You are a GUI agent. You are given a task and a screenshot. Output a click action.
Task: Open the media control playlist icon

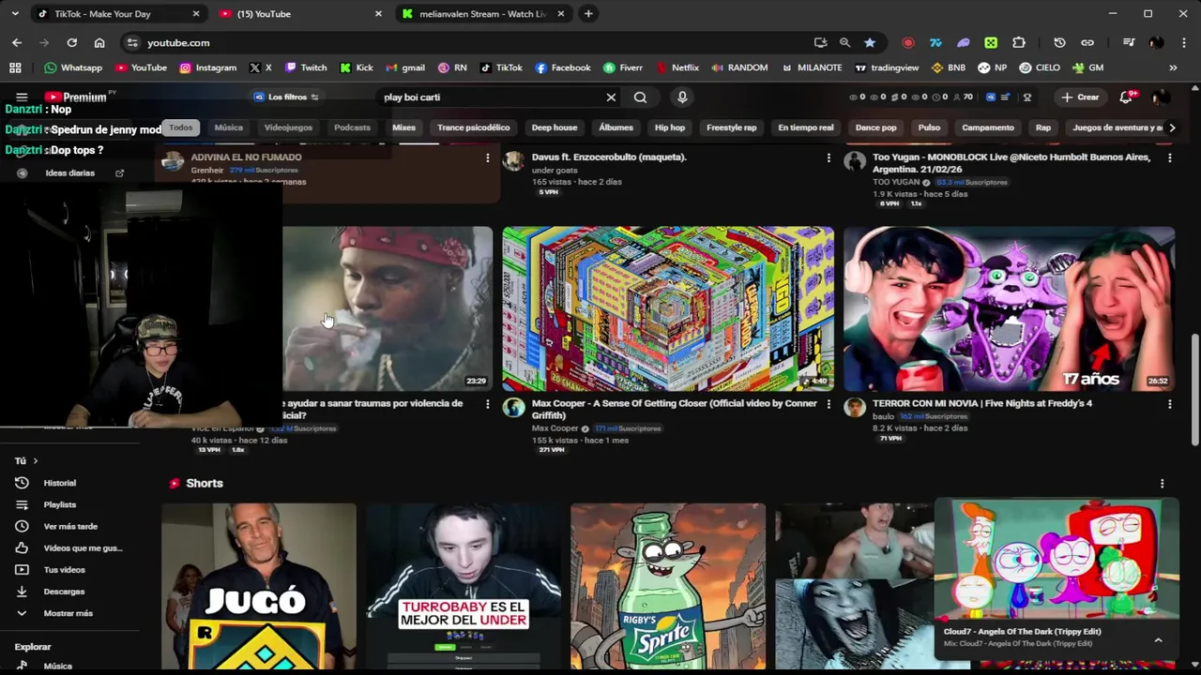pyautogui.click(x=1129, y=42)
